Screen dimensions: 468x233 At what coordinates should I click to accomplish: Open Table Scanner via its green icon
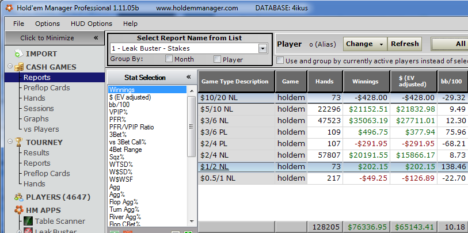click(28, 221)
